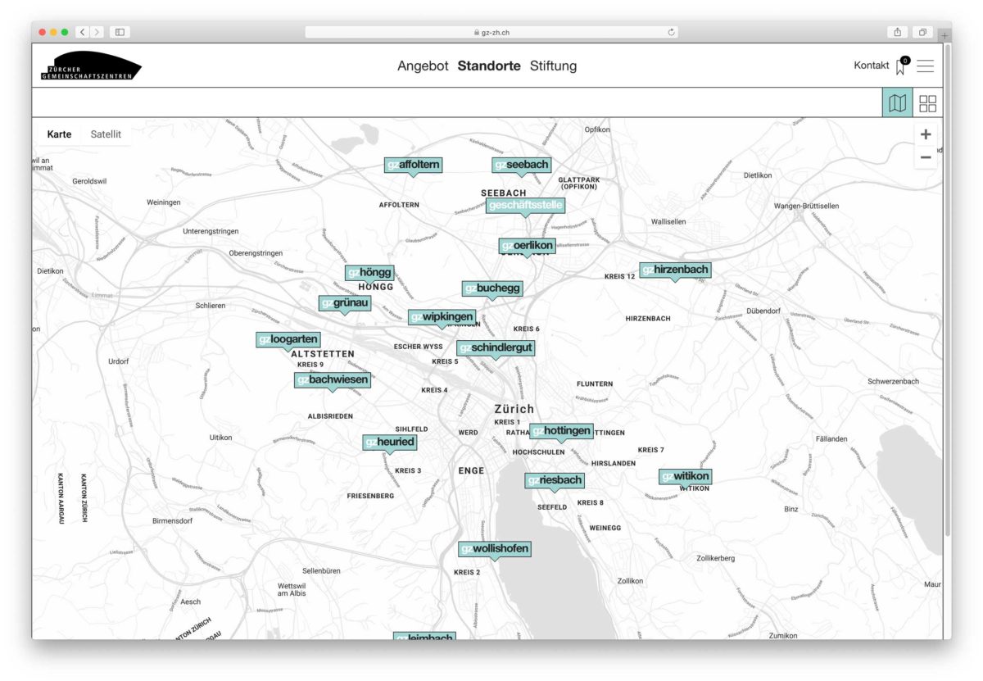The image size is (983, 681).
Task: Open Safari share menu
Action: [898, 32]
